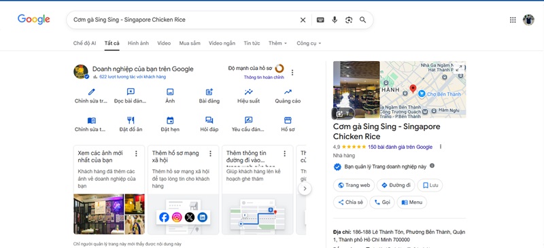
Task: Open the restaurant interior photo thumbnail
Action: [x=356, y=90]
